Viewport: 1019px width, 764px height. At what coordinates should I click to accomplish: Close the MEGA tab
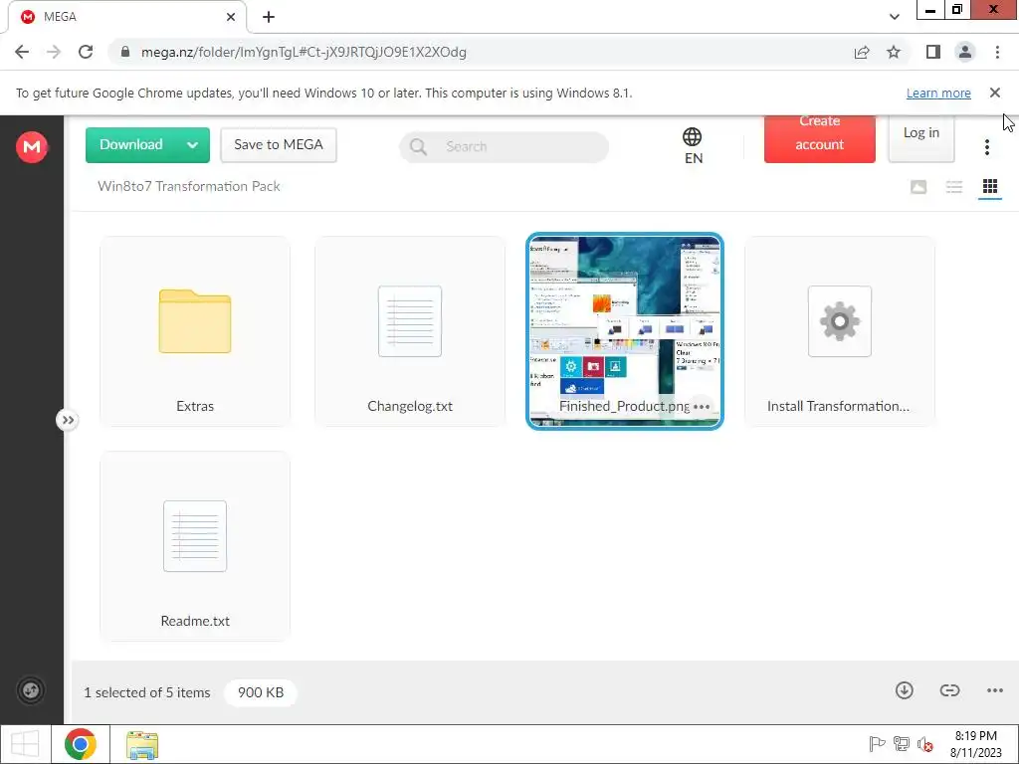coord(231,17)
